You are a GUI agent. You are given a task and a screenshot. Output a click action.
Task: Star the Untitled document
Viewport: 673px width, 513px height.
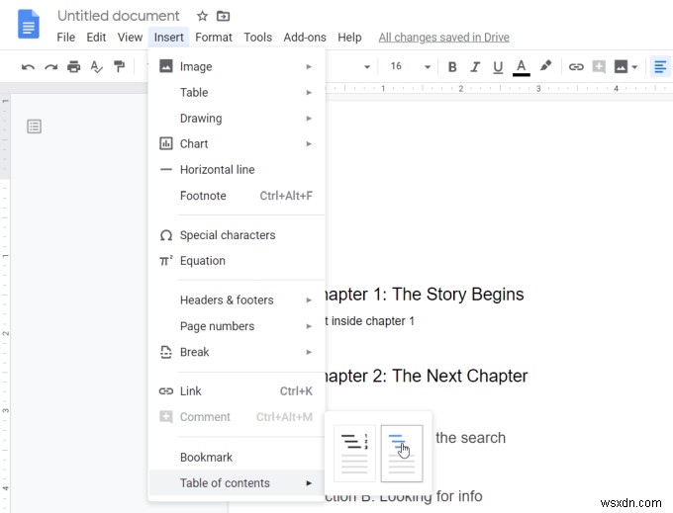(x=202, y=16)
